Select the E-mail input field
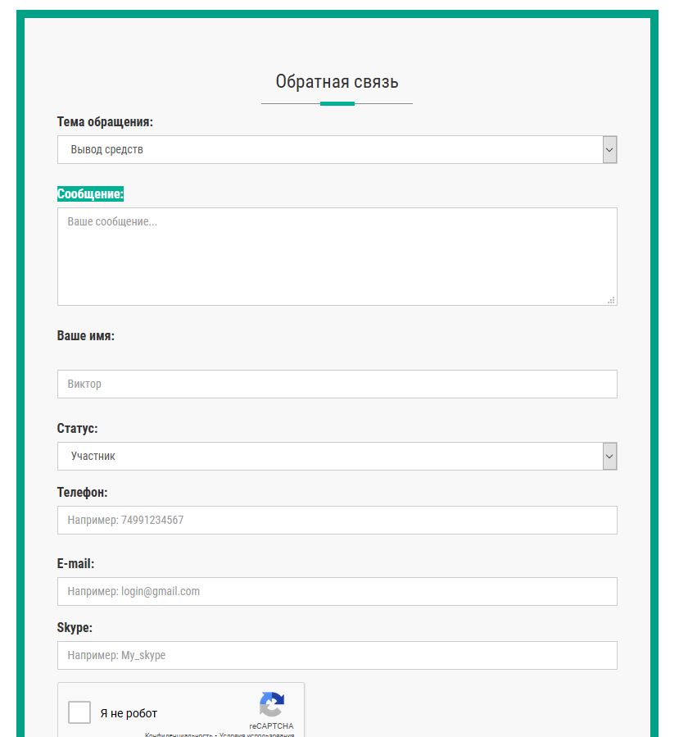The width and height of the screenshot is (679, 737). point(336,592)
